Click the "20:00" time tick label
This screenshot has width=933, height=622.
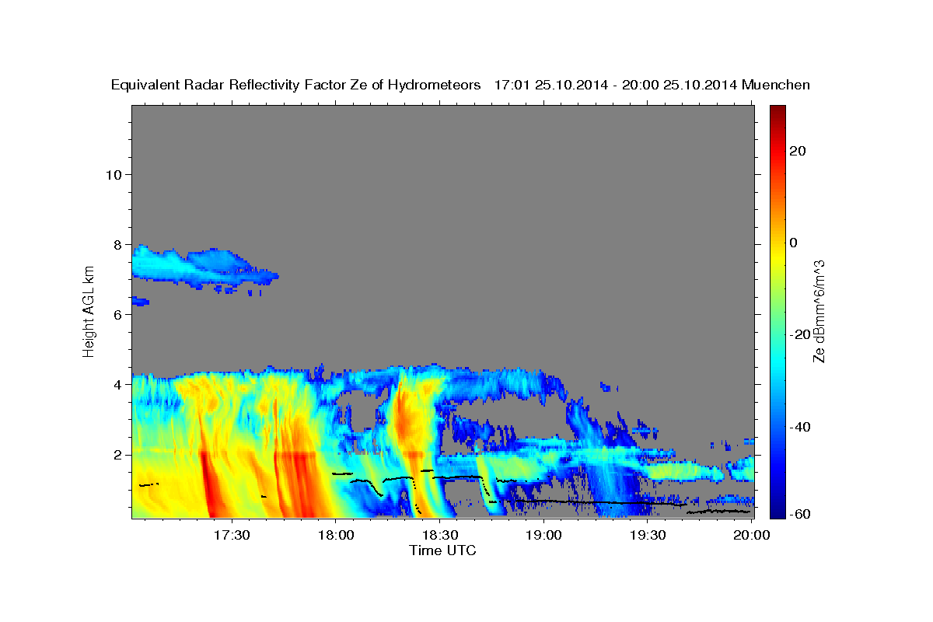pyautogui.click(x=752, y=536)
